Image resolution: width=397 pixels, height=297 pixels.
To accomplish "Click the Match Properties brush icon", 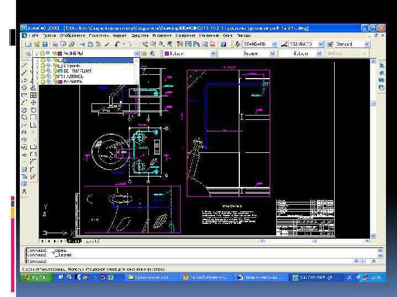I will click(106, 45).
